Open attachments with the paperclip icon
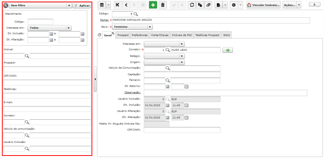 point(208,5)
